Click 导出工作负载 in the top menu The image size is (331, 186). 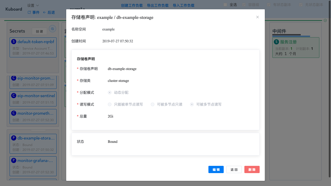coord(158,5)
